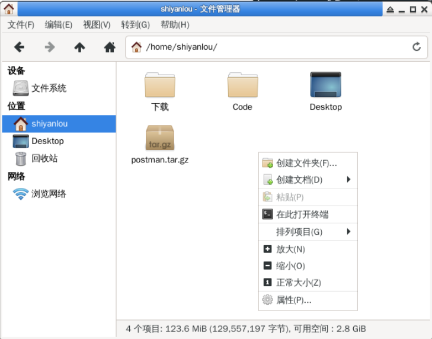Image resolution: width=432 pixels, height=339 pixels.
Task: Click the home toolbar icon
Action: point(110,47)
